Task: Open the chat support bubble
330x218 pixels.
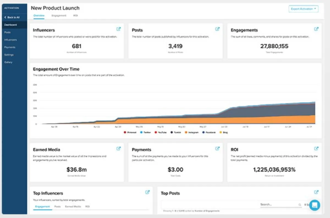Action: click(x=315, y=205)
